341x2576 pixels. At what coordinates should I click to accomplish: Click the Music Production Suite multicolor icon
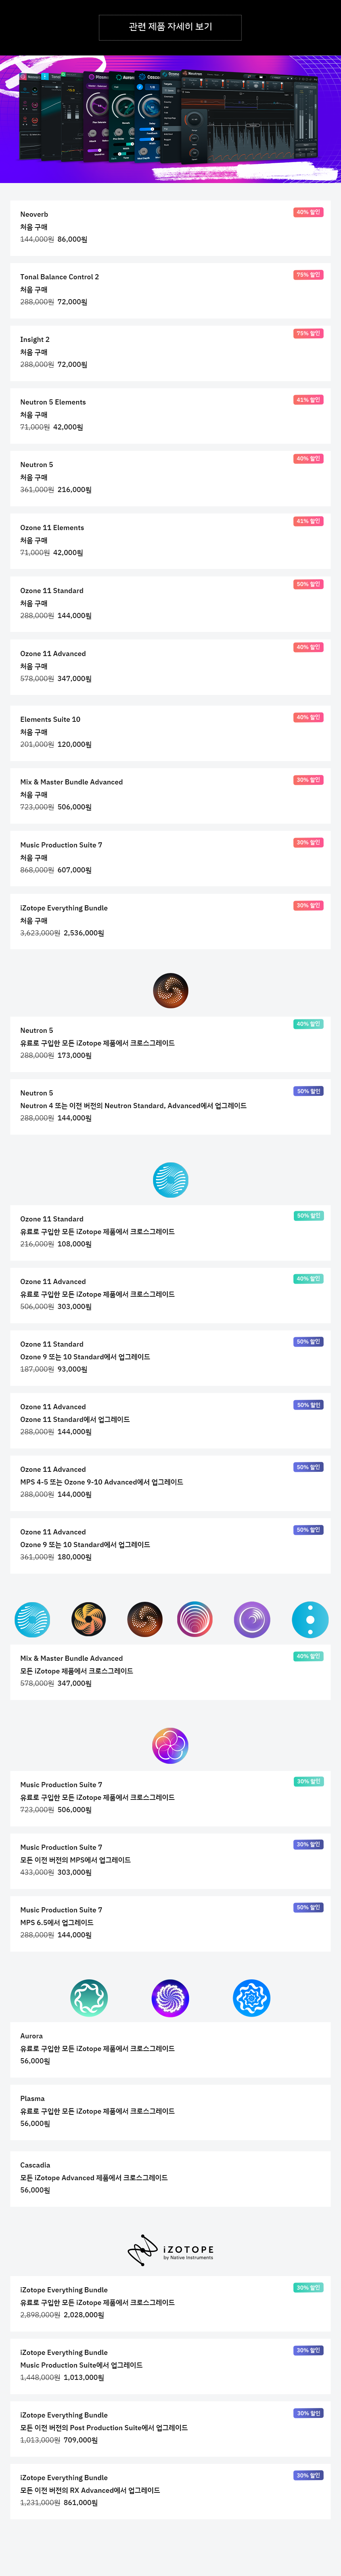[x=170, y=1745]
